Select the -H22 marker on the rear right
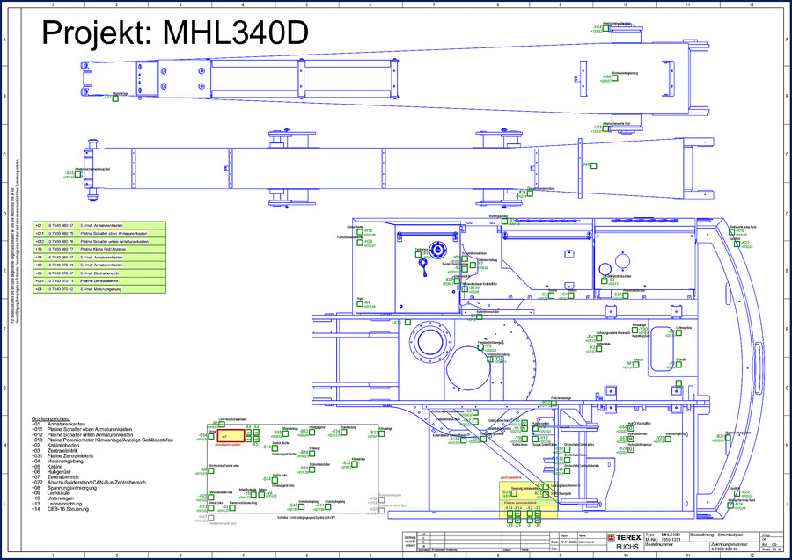The width and height of the screenshot is (792, 560). tap(737, 244)
